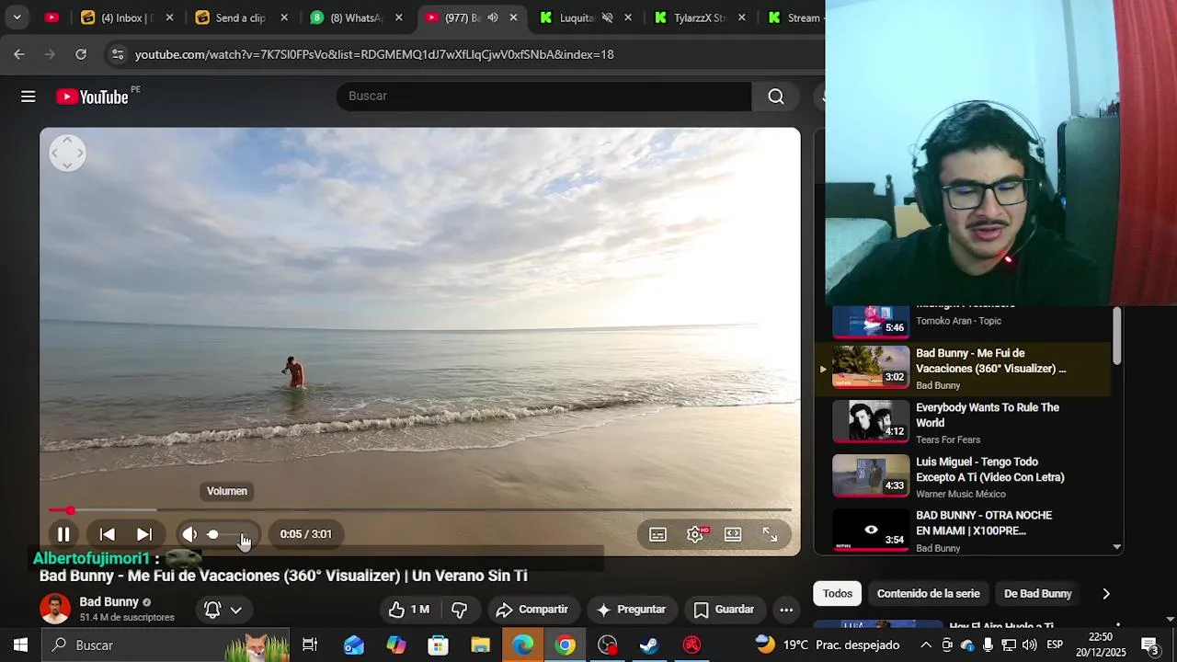Close the (8) WhatsApp tab
This screenshot has width=1177, height=662.
click(399, 17)
